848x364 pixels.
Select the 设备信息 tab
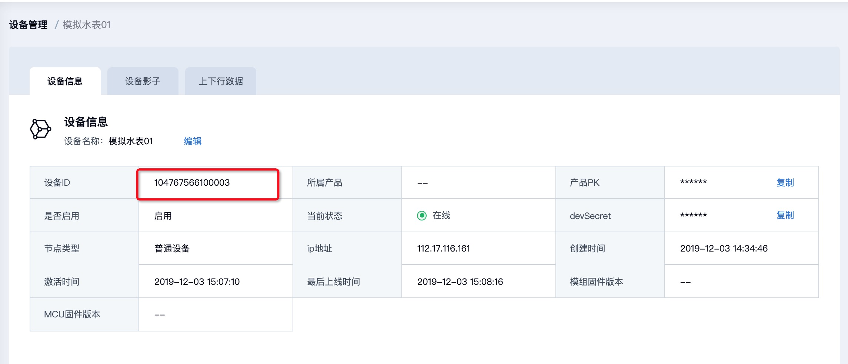point(65,81)
